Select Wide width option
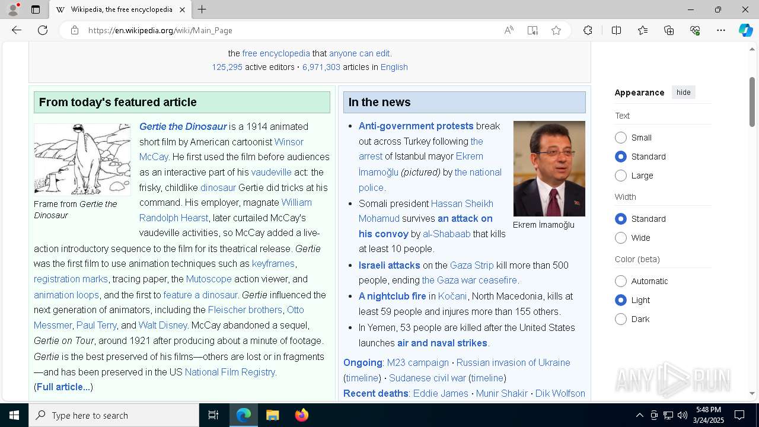Viewport: 759px width, 427px height. click(621, 238)
